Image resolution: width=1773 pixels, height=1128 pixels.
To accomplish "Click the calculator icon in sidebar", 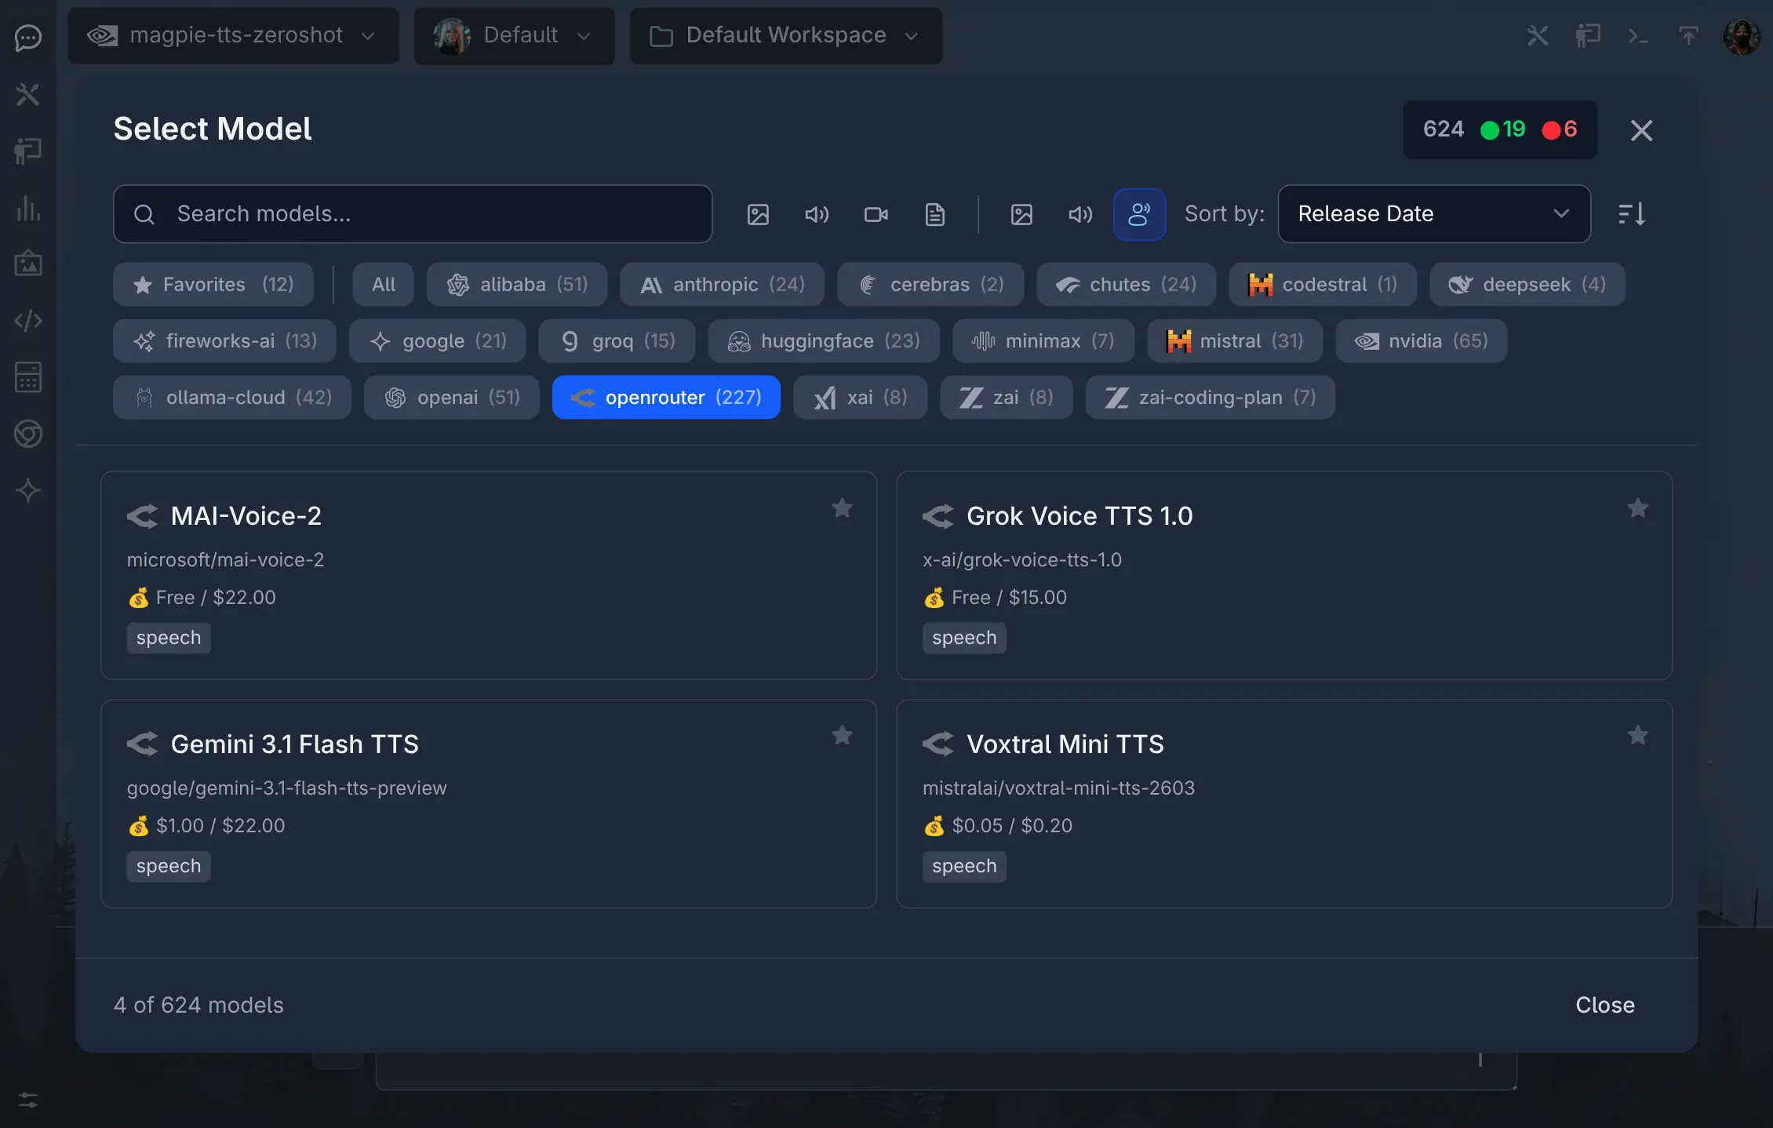I will click(28, 377).
